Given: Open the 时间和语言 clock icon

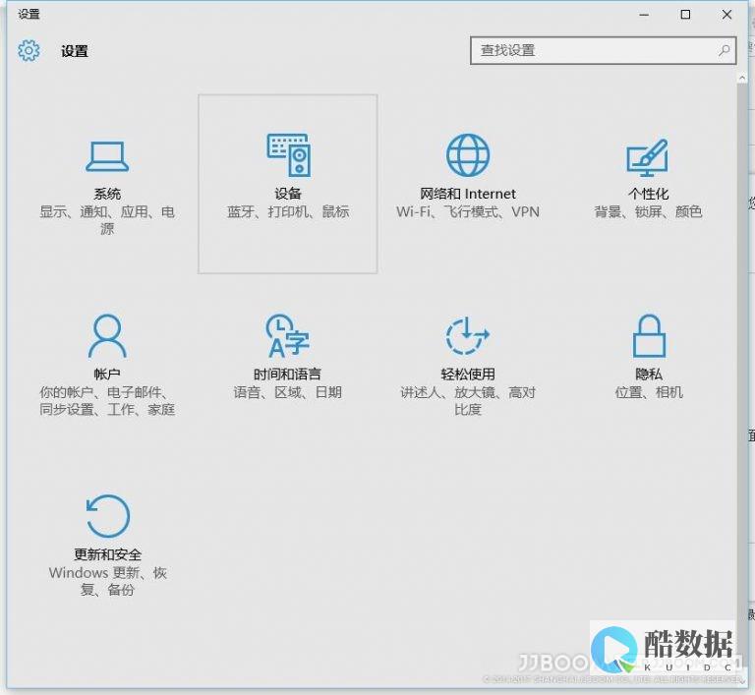Looking at the screenshot, I should pyautogui.click(x=287, y=335).
